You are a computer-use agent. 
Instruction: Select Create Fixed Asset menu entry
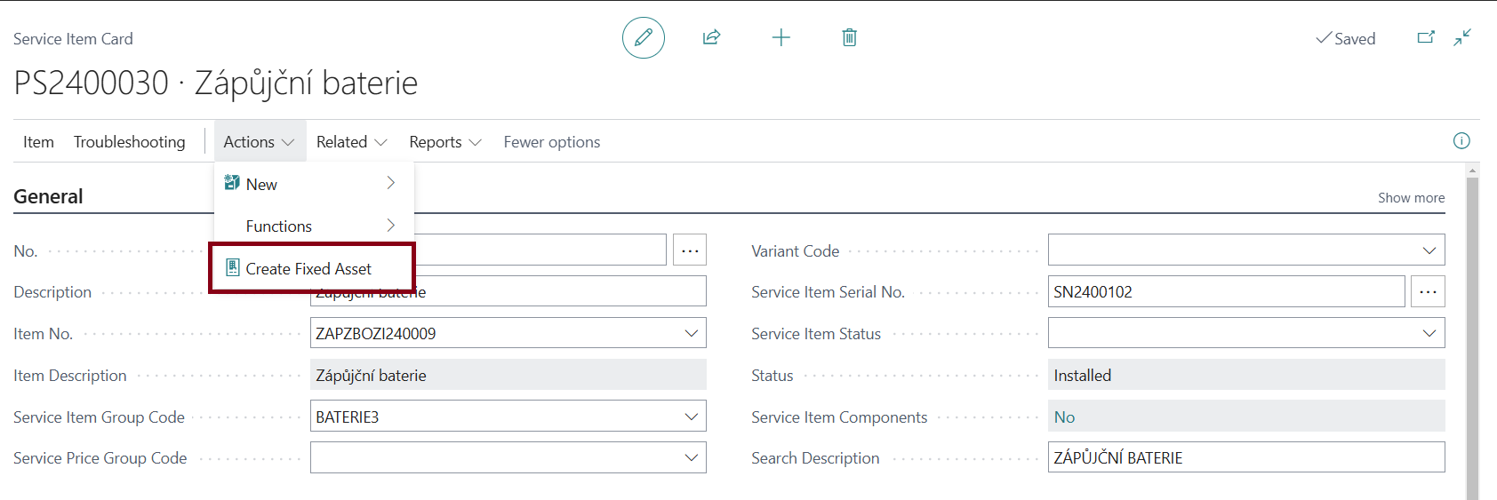tap(312, 268)
